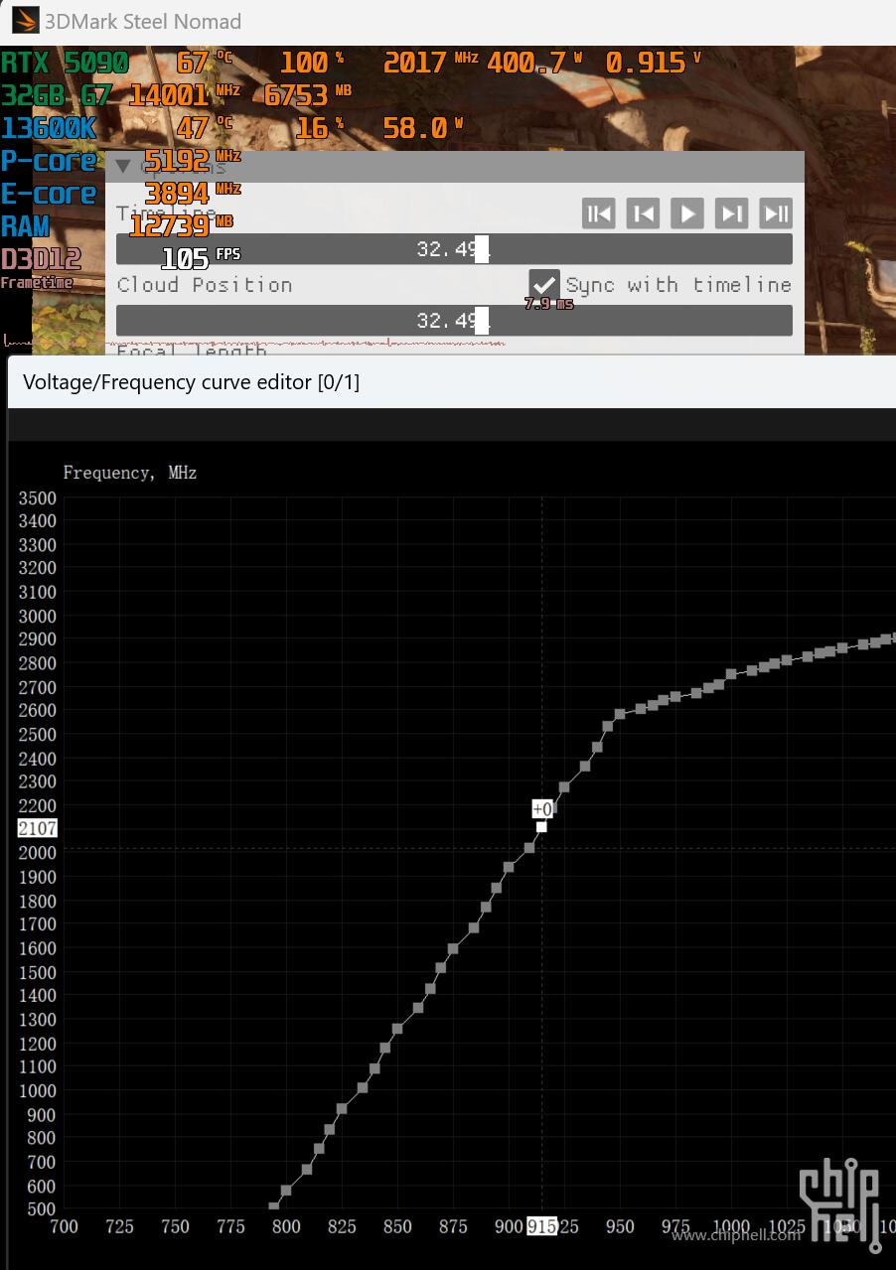Select curve point at 1000 mV voltage
This screenshot has width=896, height=1270.
[x=731, y=674]
